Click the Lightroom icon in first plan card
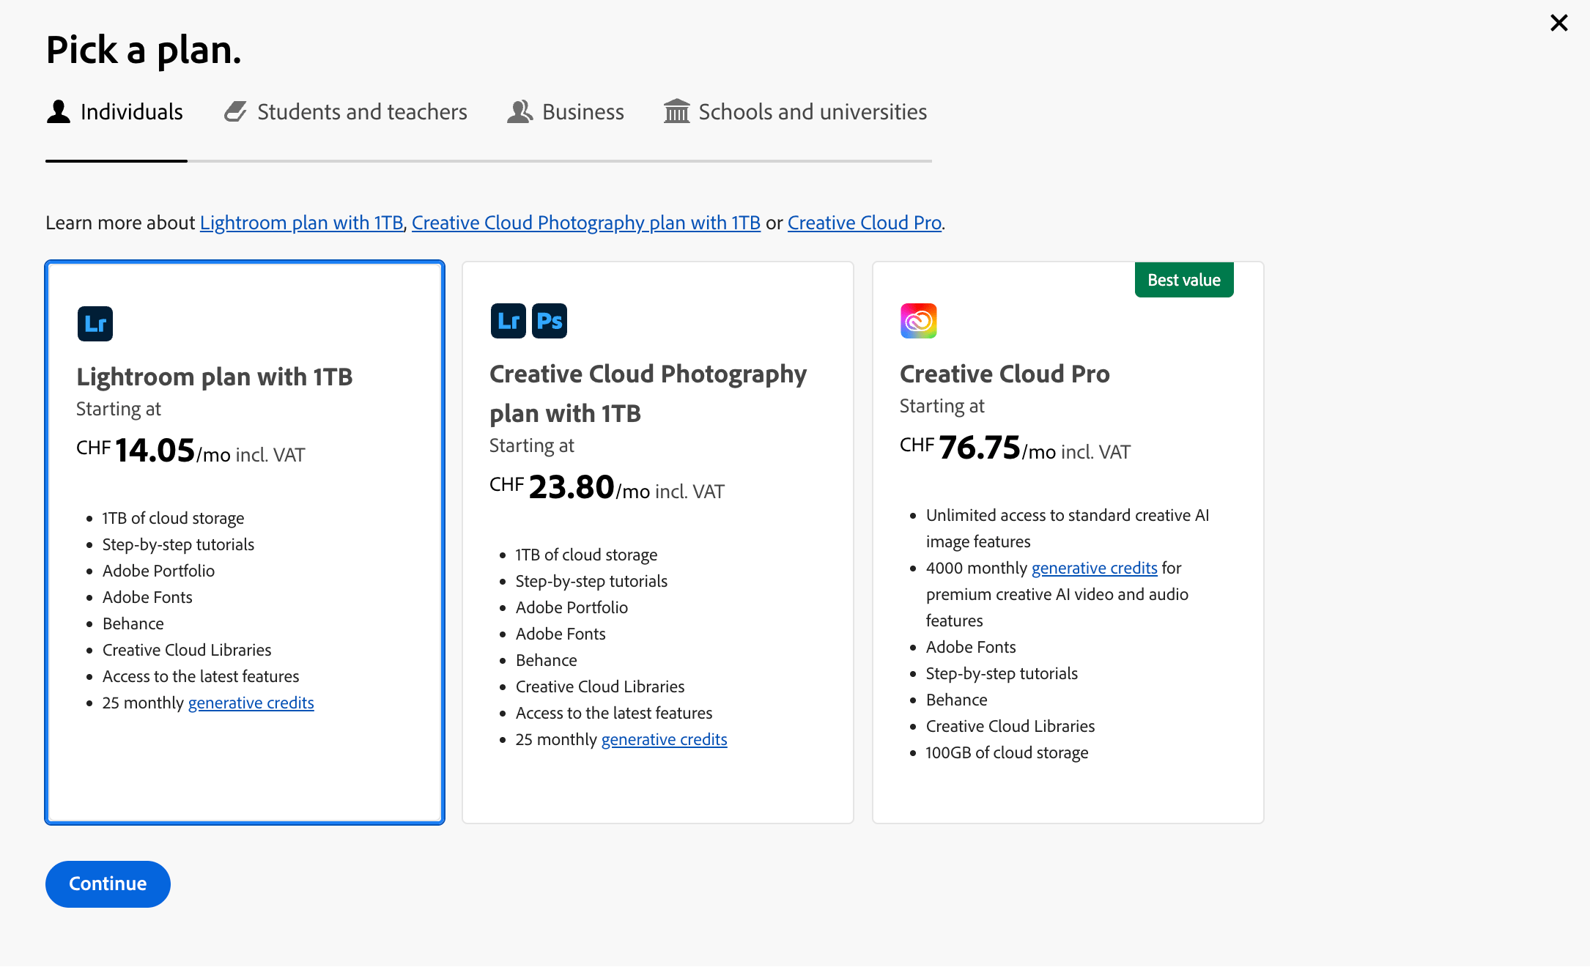The height and width of the screenshot is (970, 1590). (x=95, y=324)
